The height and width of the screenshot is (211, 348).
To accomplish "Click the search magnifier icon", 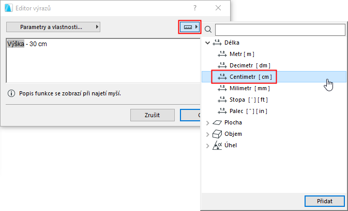I will [208, 30].
